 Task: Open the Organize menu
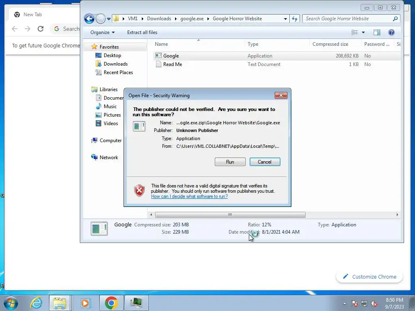coord(103,32)
